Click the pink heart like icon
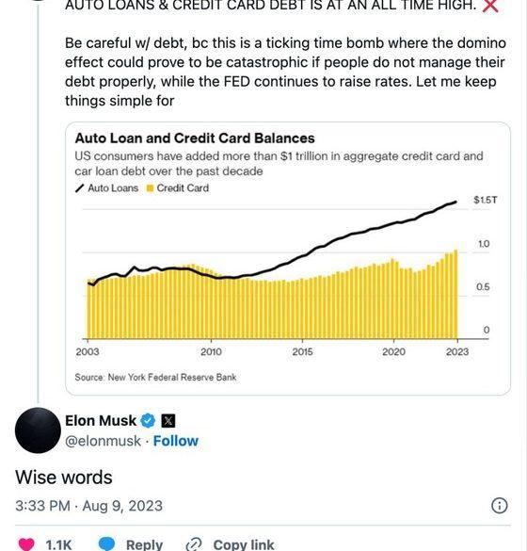The width and height of the screenshot is (527, 551). point(26,544)
